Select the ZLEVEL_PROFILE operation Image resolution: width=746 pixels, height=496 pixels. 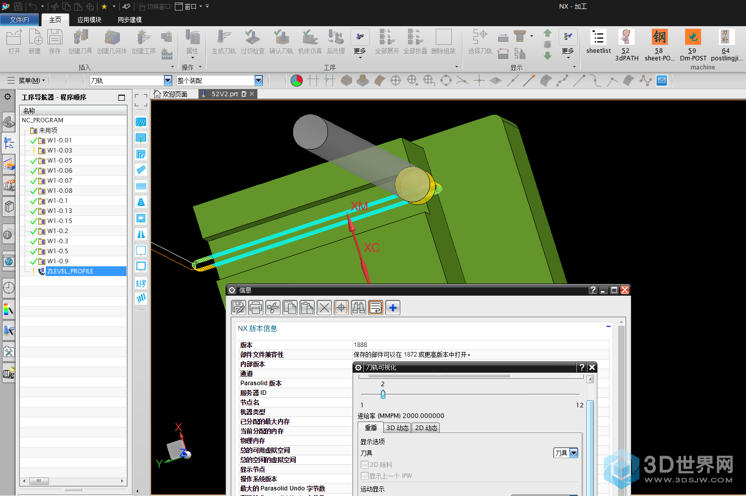pos(71,271)
